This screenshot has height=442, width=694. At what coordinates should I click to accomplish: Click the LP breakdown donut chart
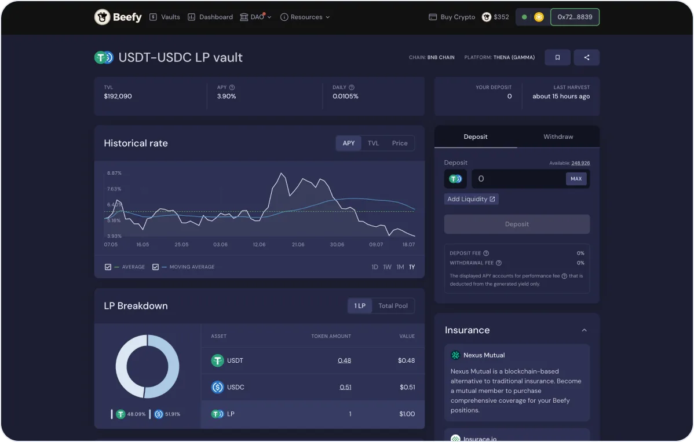pos(147,366)
